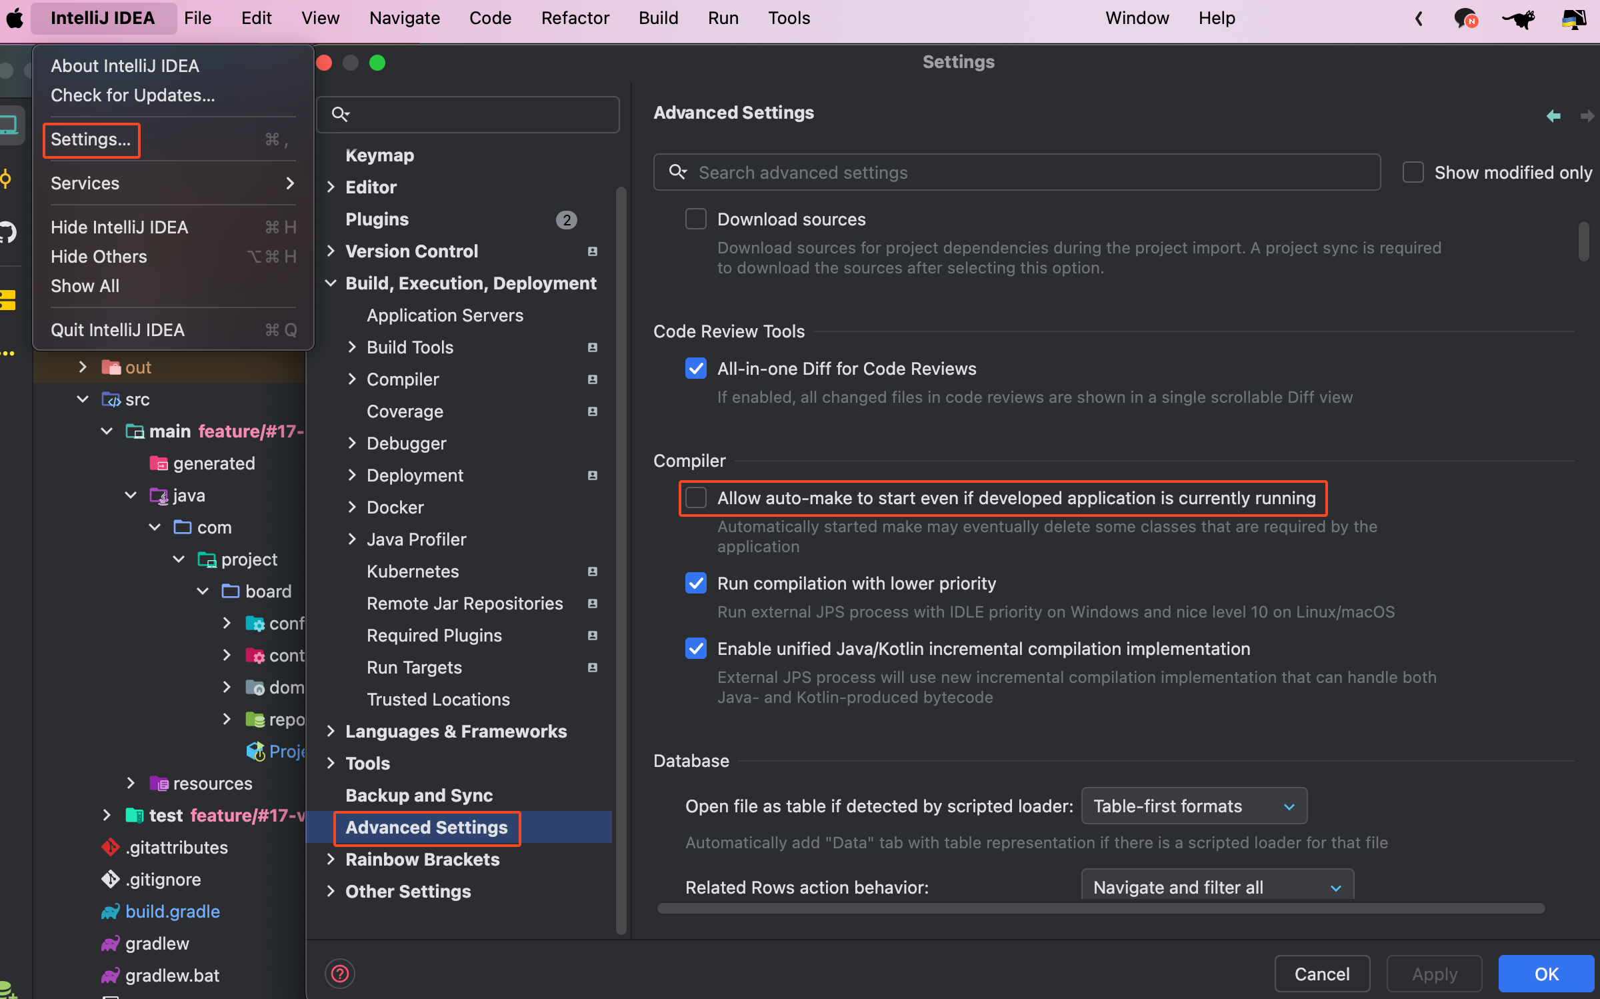This screenshot has width=1600, height=999.
Task: Click the Cancel button
Action: tap(1321, 974)
